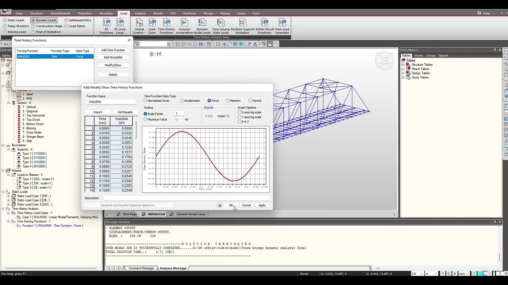Screen dimensions: 508x285
Task: Open RS Load Cases tool
Action: (x=120, y=26)
